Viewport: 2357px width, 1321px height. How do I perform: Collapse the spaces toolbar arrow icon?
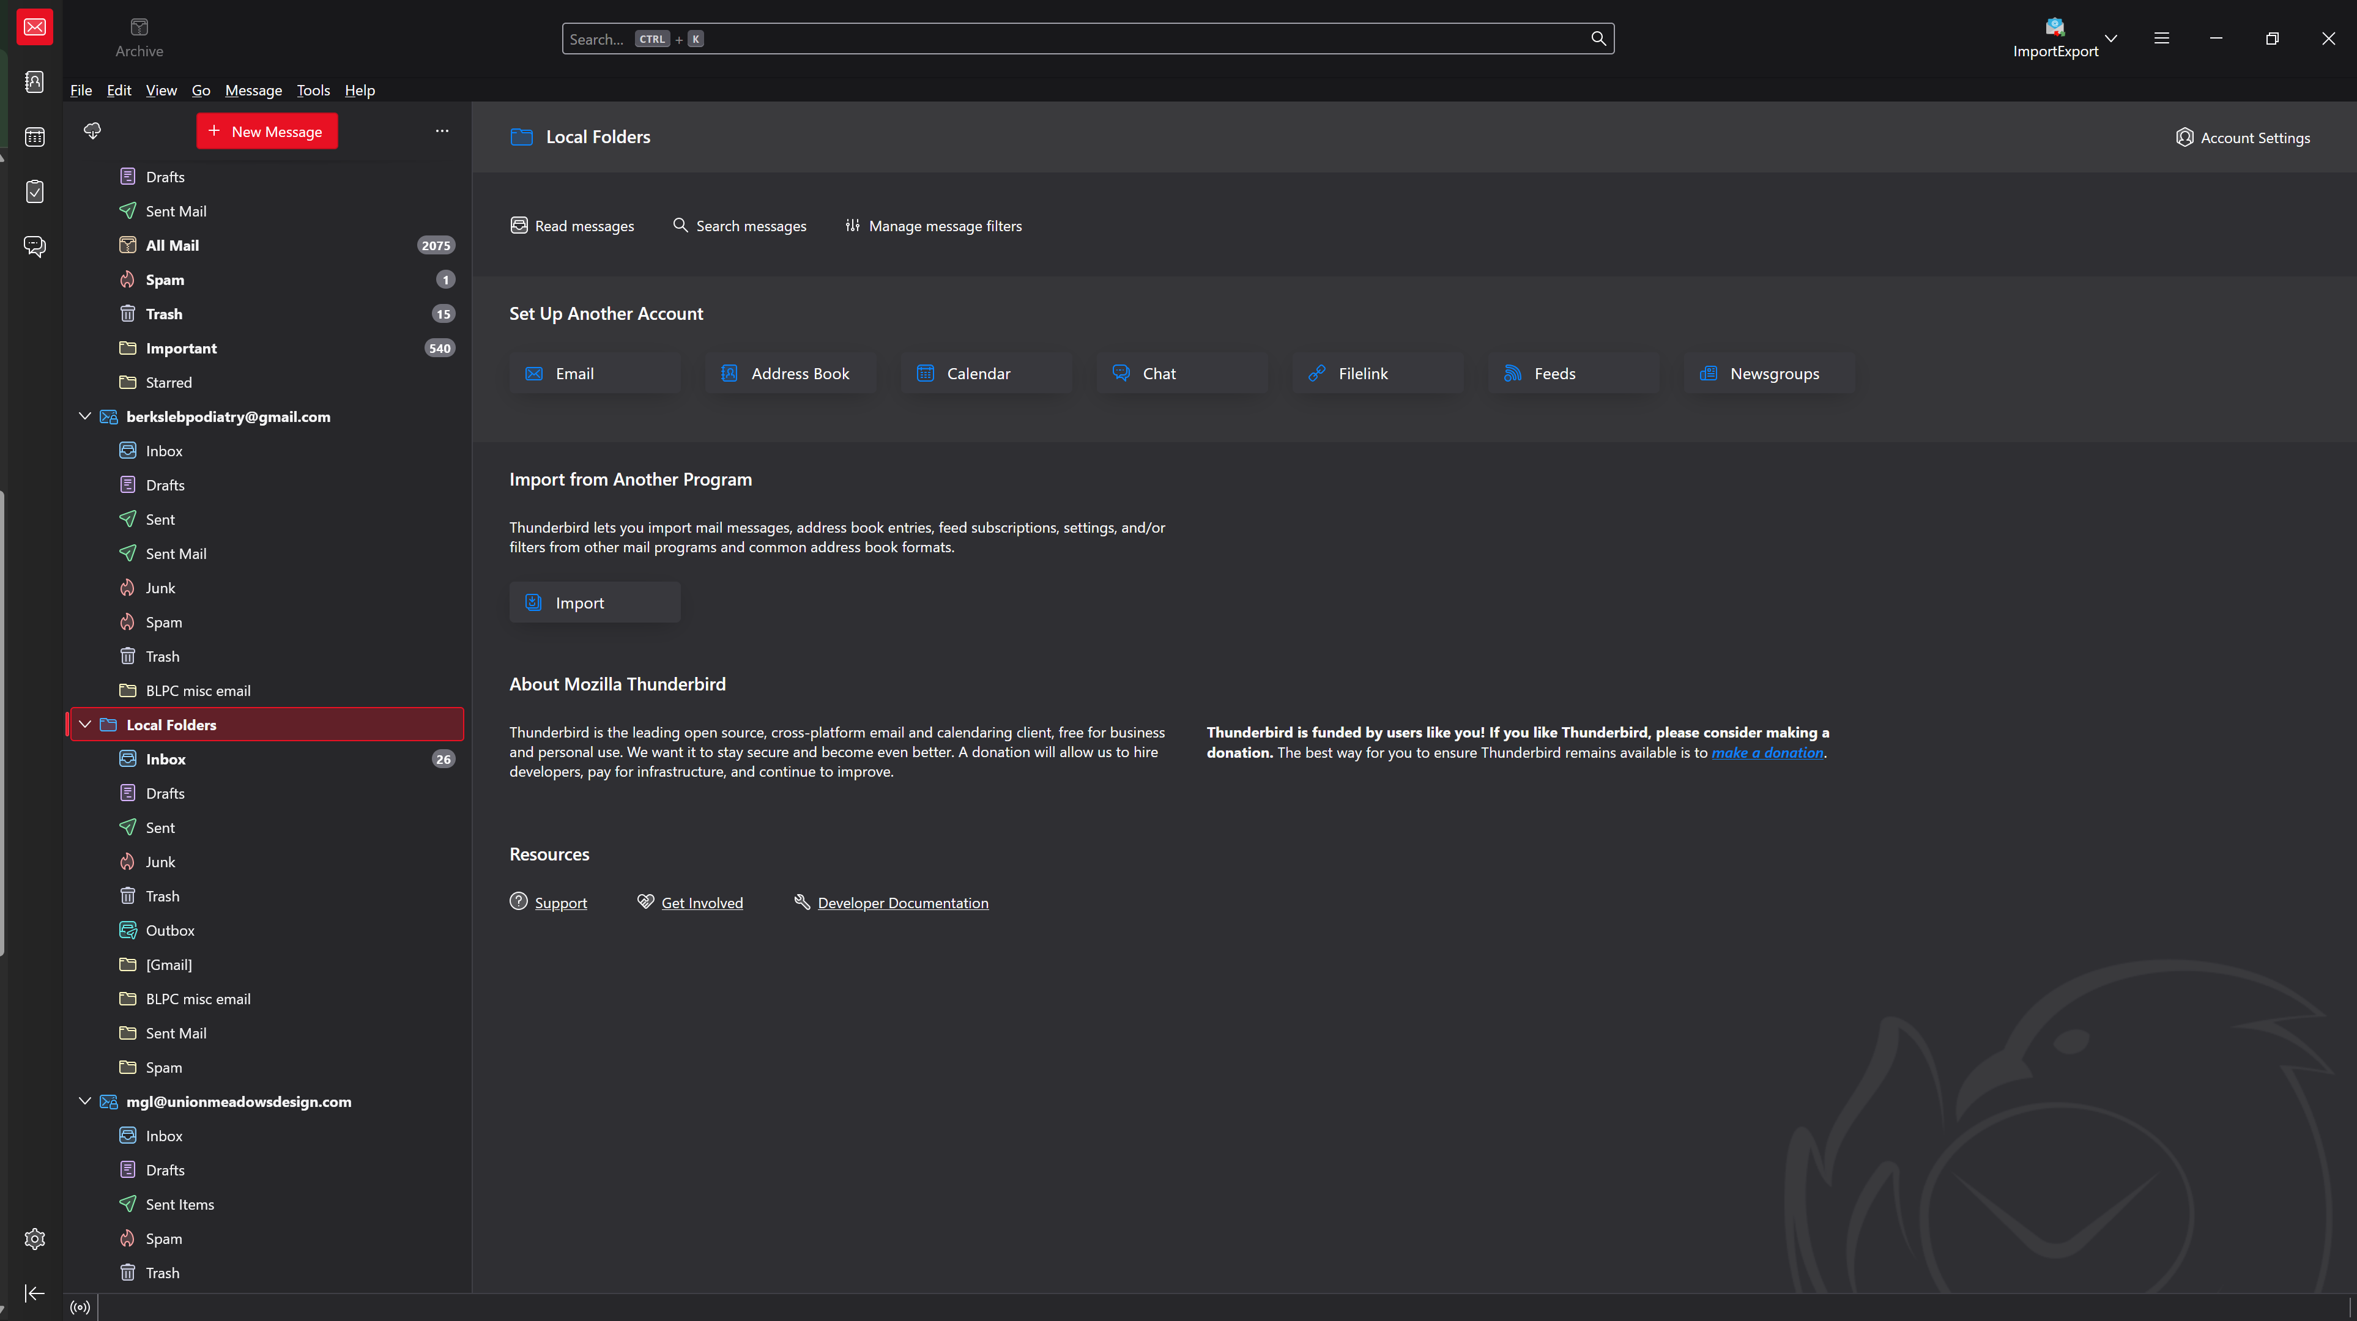tap(35, 1293)
